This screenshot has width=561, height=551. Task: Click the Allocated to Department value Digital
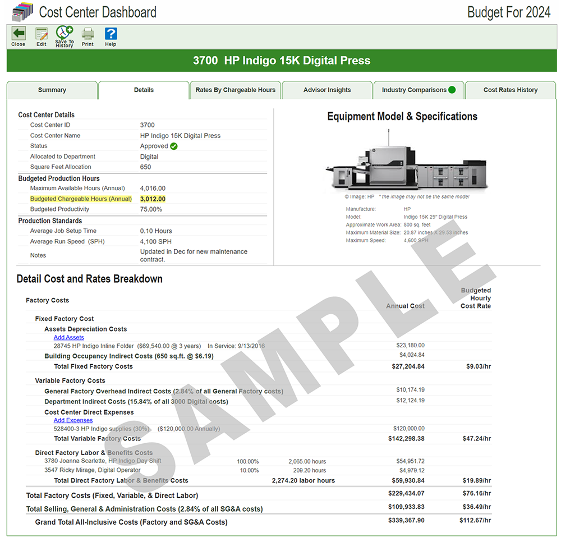[x=149, y=157]
